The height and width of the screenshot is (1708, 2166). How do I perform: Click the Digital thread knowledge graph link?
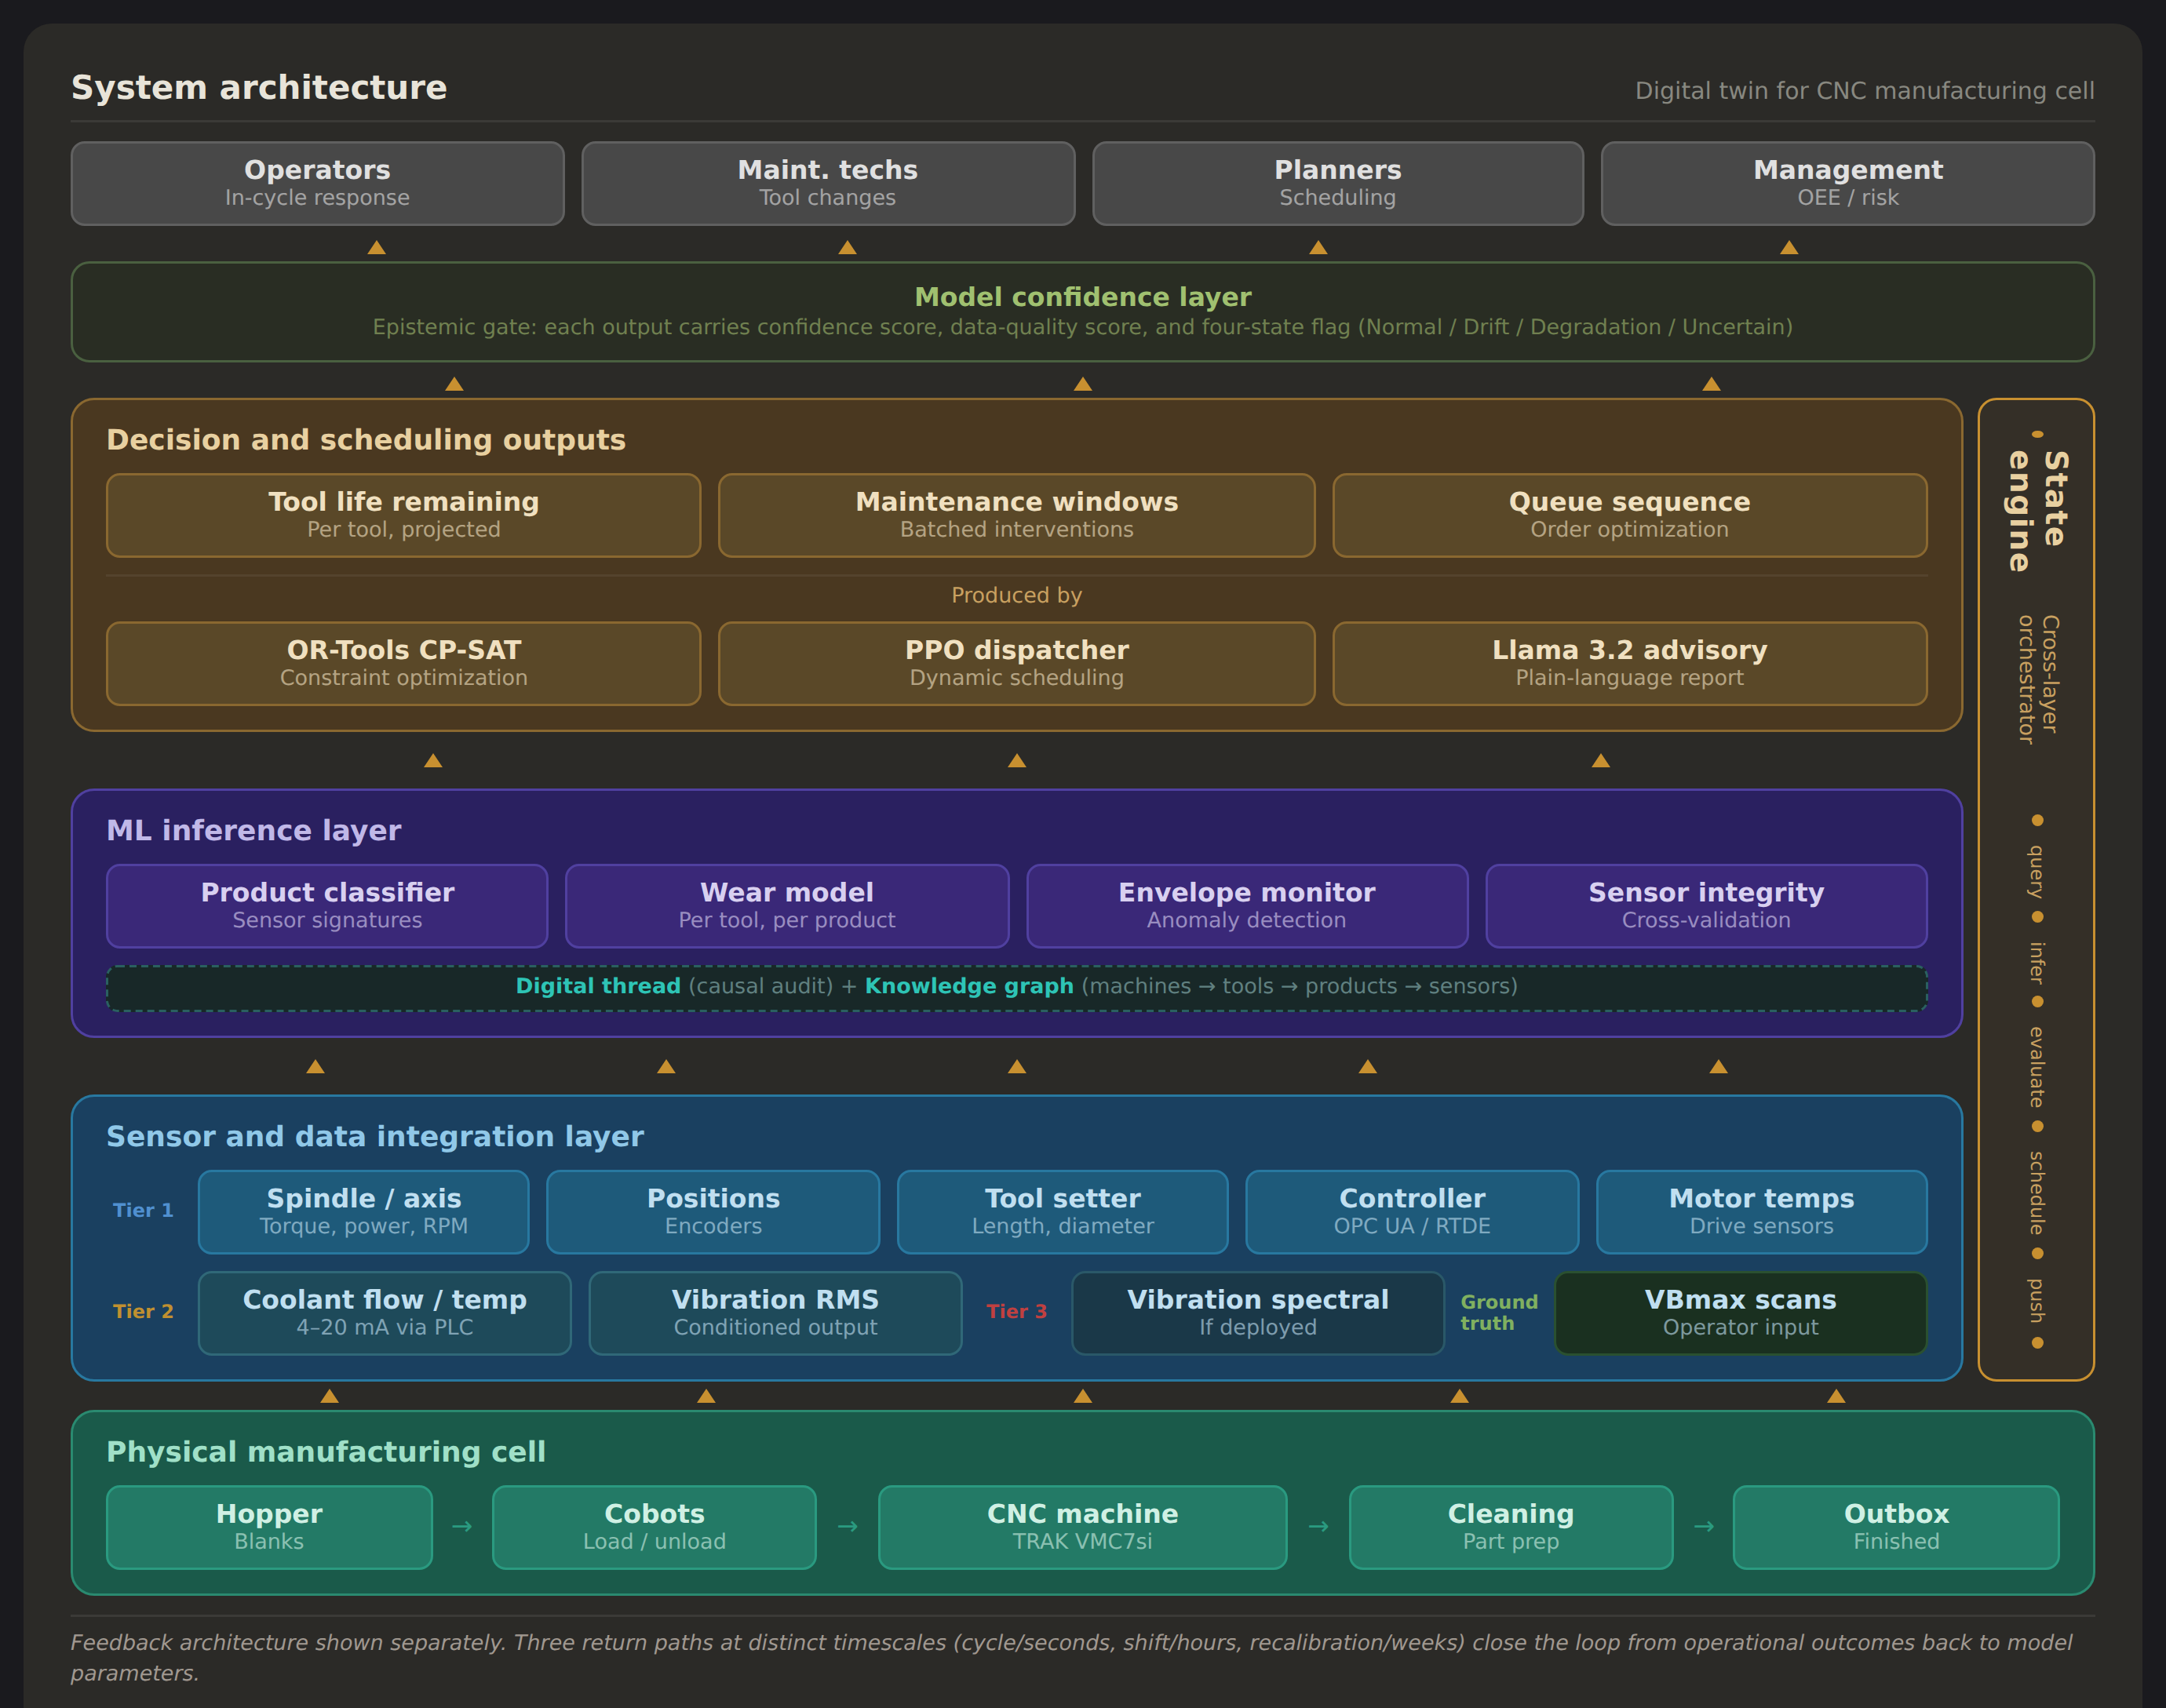coord(1016,986)
